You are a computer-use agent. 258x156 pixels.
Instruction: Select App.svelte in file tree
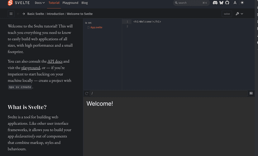tap(96, 27)
